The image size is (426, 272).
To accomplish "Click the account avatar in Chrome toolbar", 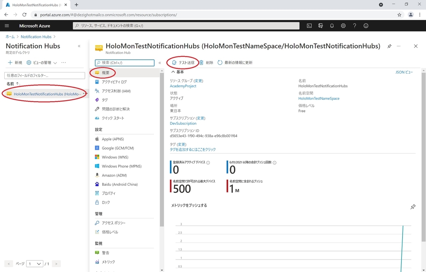I will point(411,15).
